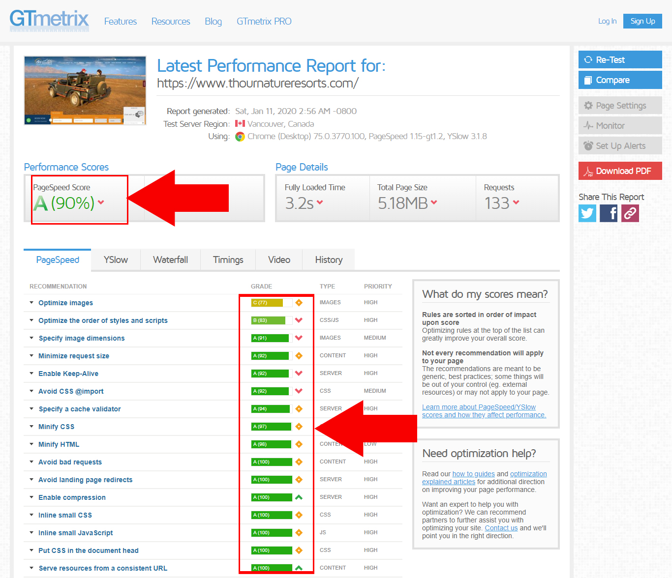Image resolution: width=672 pixels, height=578 pixels.
Task: Click styles and scripts B (83) grade bar
Action: [x=272, y=320]
